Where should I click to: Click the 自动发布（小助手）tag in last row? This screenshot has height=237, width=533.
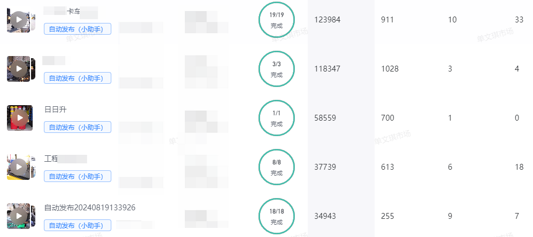point(78,225)
